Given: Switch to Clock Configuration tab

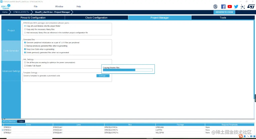Looking at the screenshot, I should click(96, 18).
